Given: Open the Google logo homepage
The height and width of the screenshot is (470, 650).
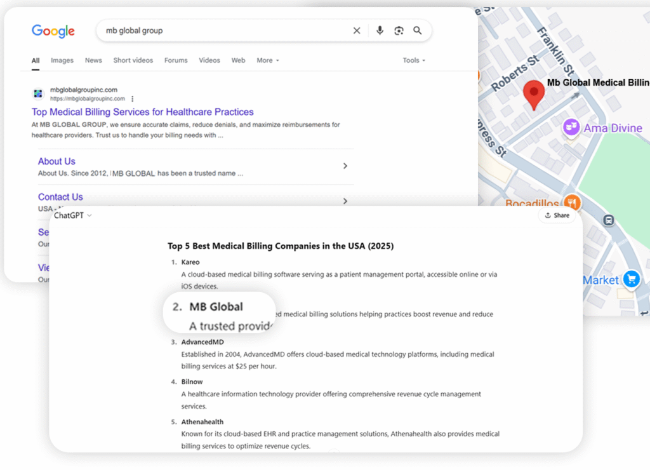Looking at the screenshot, I should (53, 30).
